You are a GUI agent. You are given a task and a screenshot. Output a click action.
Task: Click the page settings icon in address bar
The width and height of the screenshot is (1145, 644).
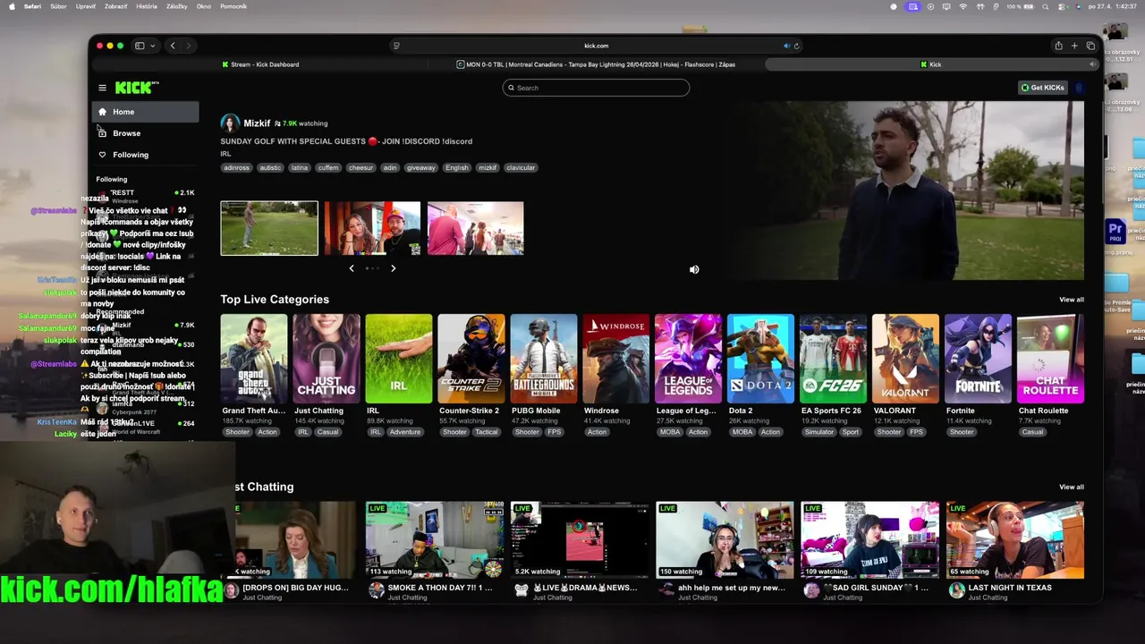396,46
